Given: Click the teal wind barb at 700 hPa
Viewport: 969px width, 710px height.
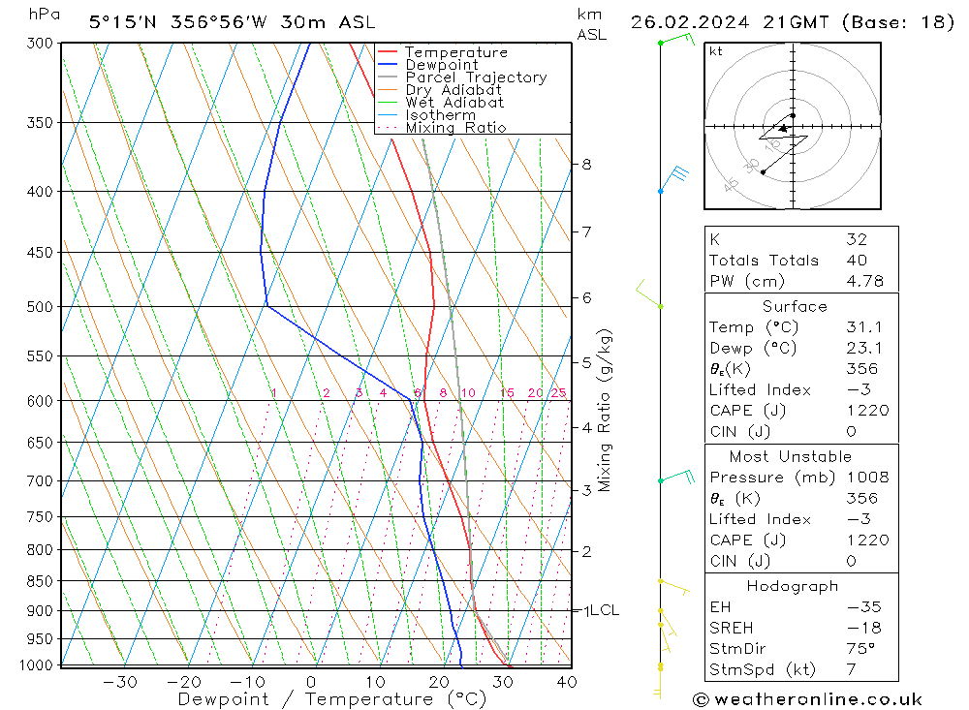Looking at the screenshot, I should [677, 477].
